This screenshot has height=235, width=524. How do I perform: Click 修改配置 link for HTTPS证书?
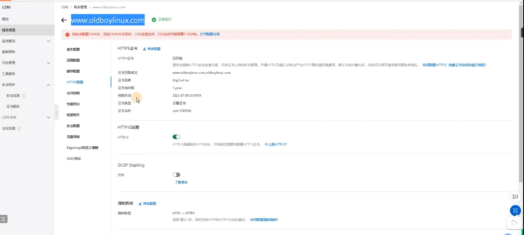tap(154, 49)
